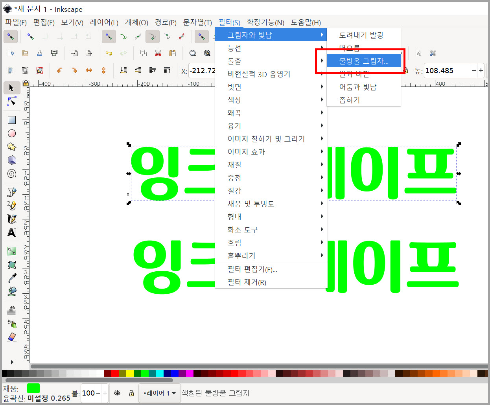This screenshot has height=405, width=490.
Task: Expand the 흐림 submenu
Action: [271, 243]
